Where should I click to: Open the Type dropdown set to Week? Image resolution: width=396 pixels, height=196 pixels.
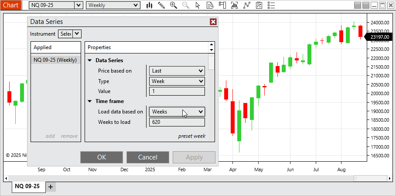(177, 81)
